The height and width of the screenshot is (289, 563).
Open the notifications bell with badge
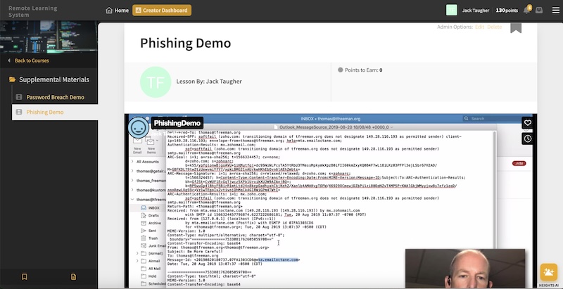click(526, 10)
